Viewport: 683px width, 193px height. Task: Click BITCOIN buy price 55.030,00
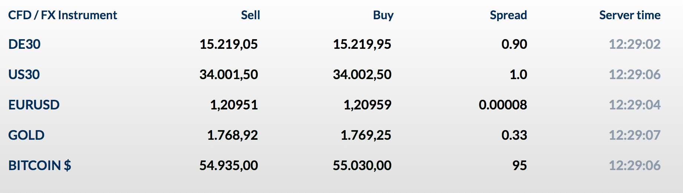(362, 166)
